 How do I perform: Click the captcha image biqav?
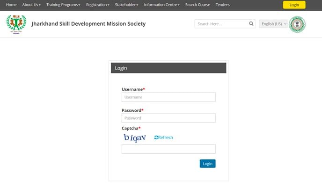coord(135,137)
